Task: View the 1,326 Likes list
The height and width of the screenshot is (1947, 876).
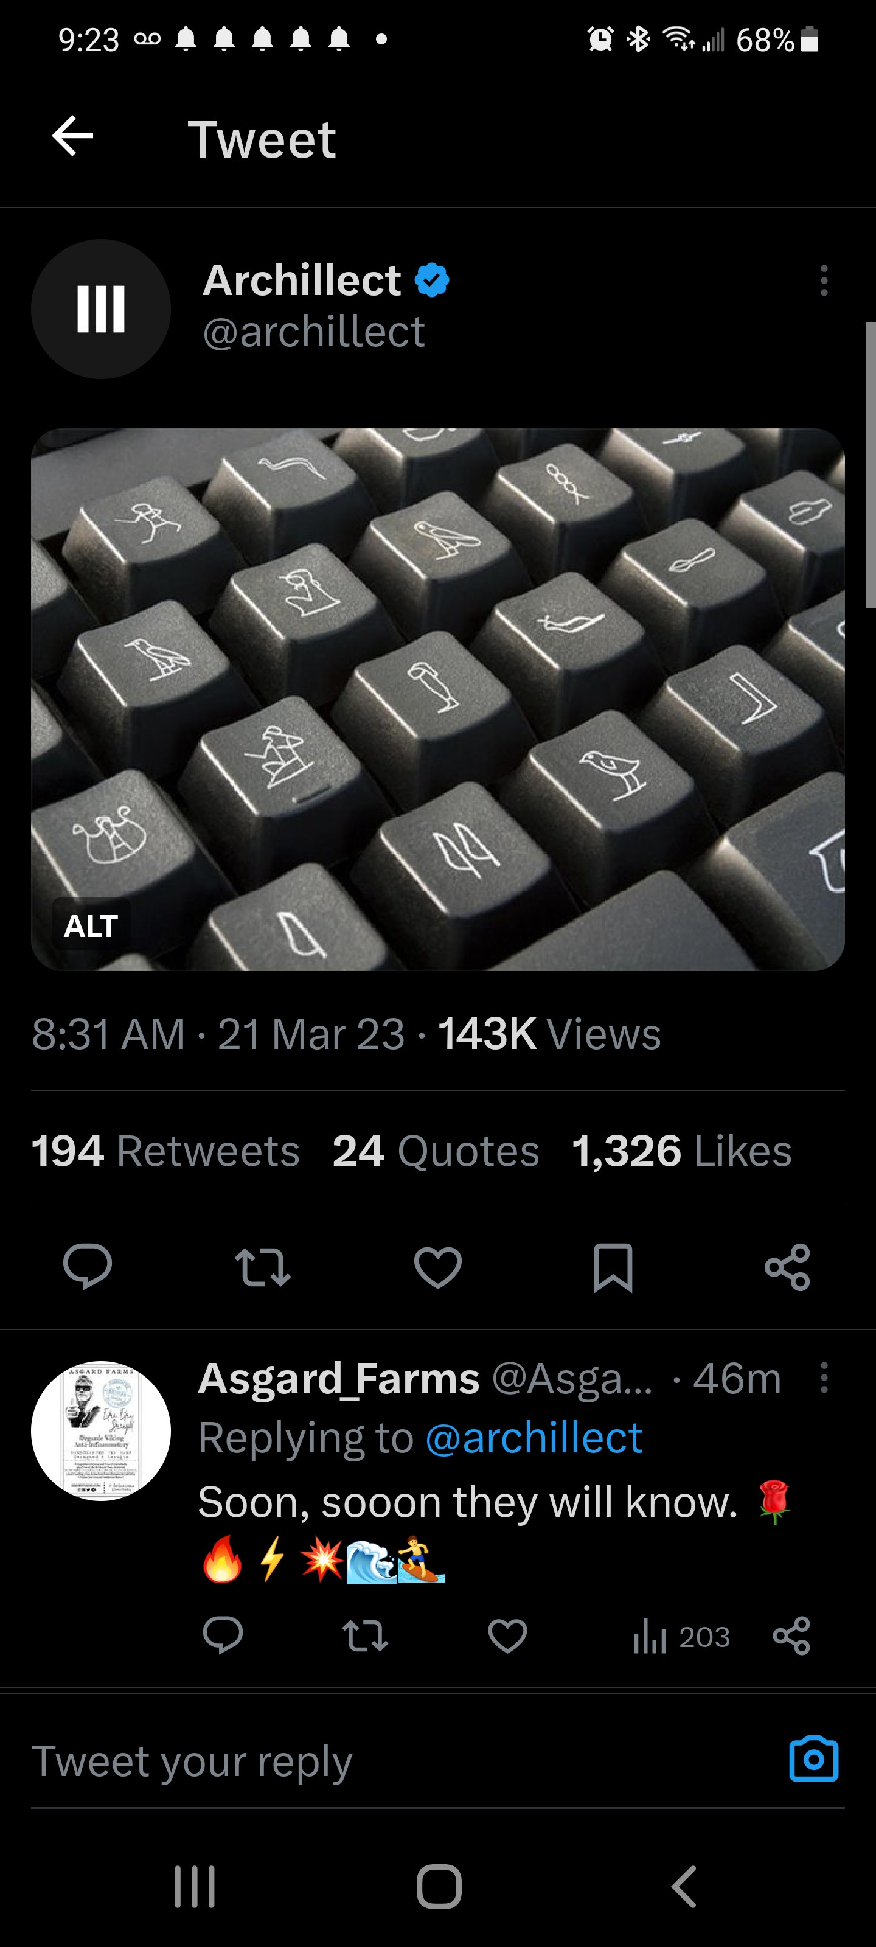Action: [x=681, y=1151]
